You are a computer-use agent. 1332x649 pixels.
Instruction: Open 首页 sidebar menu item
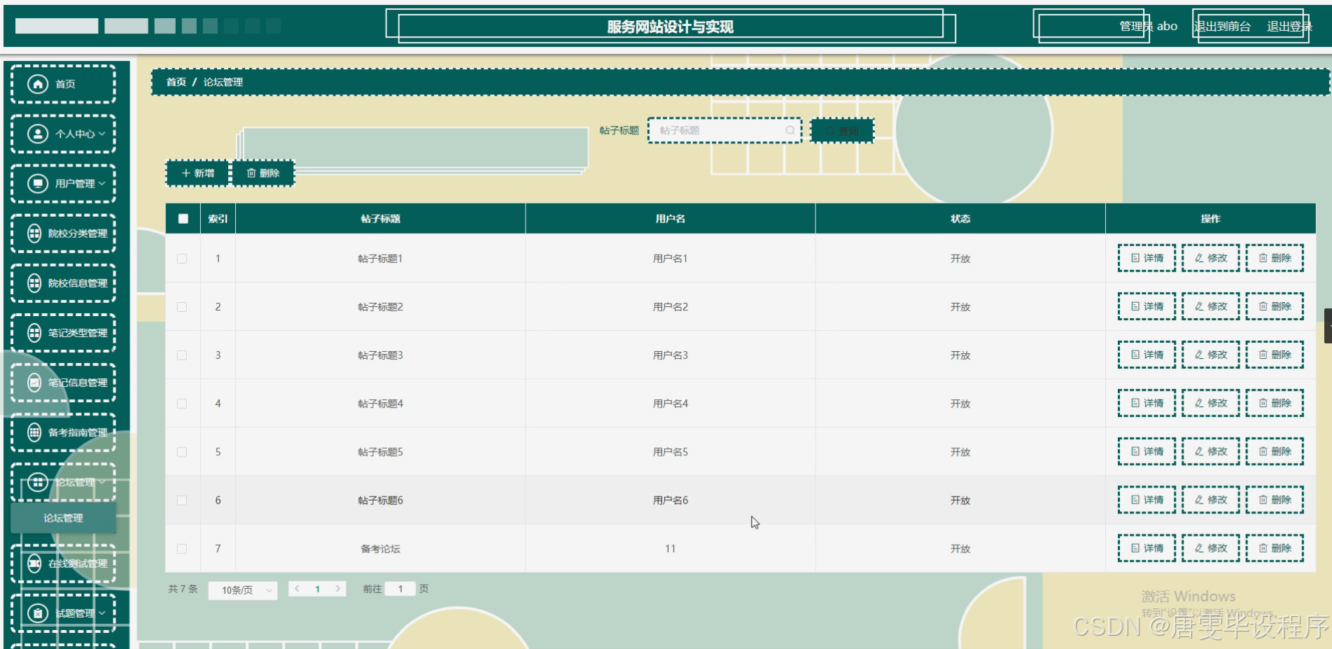pos(63,84)
